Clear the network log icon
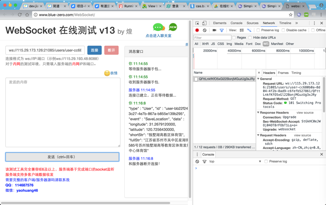This screenshot has width=326, height=205. click(x=205, y=30)
